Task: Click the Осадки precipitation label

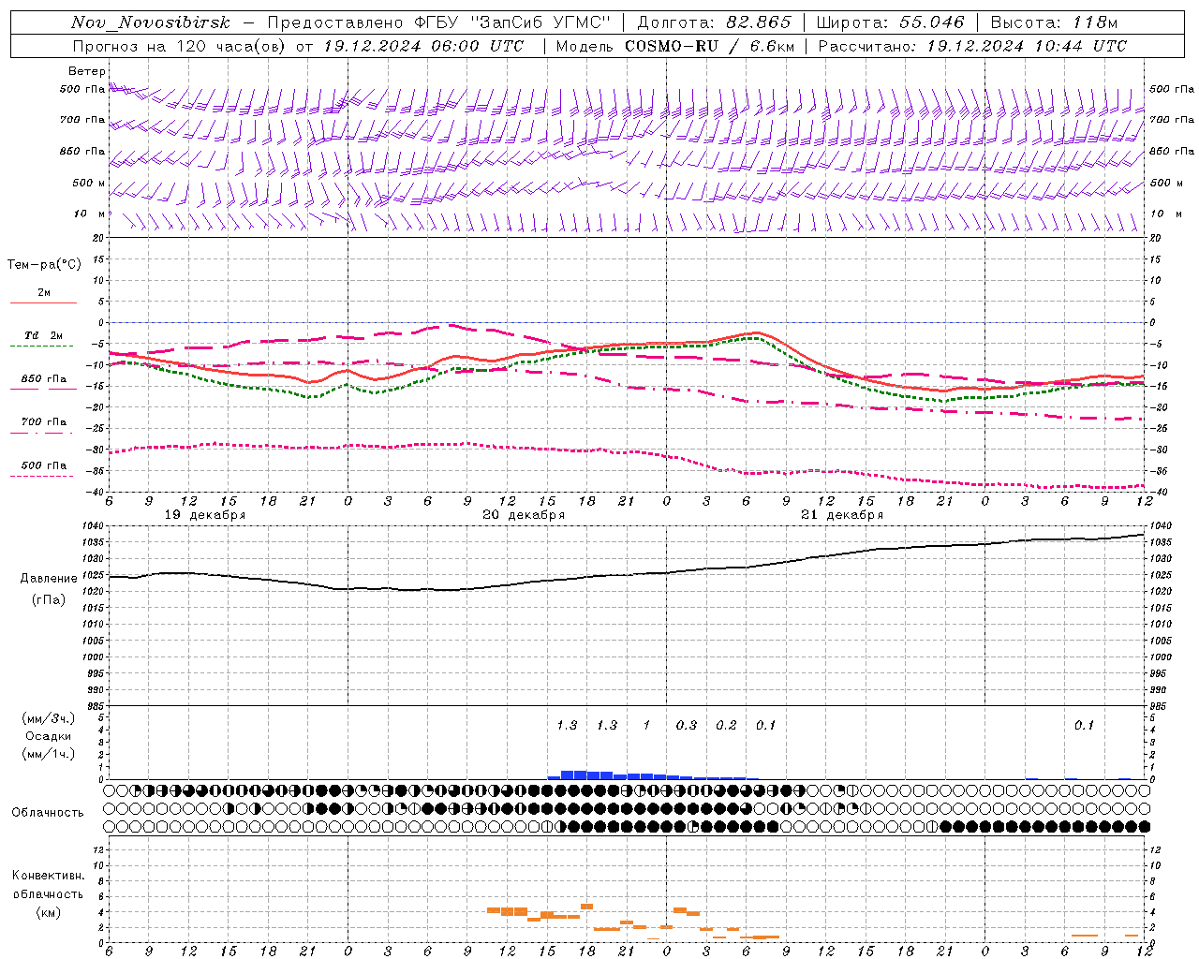Action: point(49,736)
